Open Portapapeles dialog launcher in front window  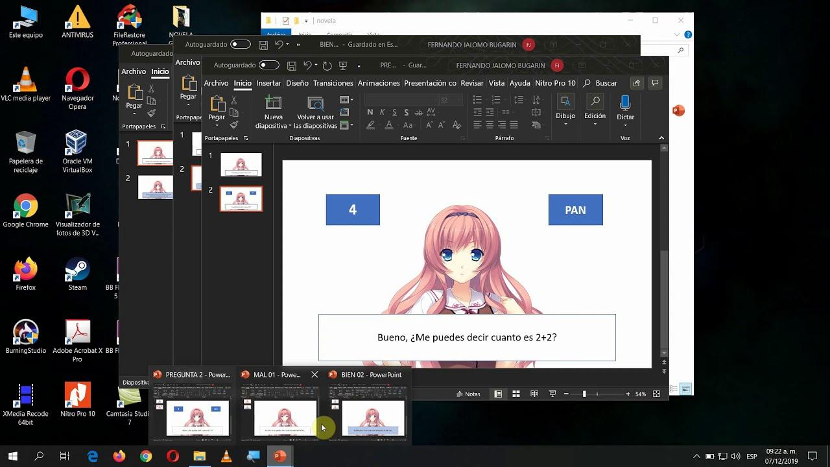click(246, 138)
